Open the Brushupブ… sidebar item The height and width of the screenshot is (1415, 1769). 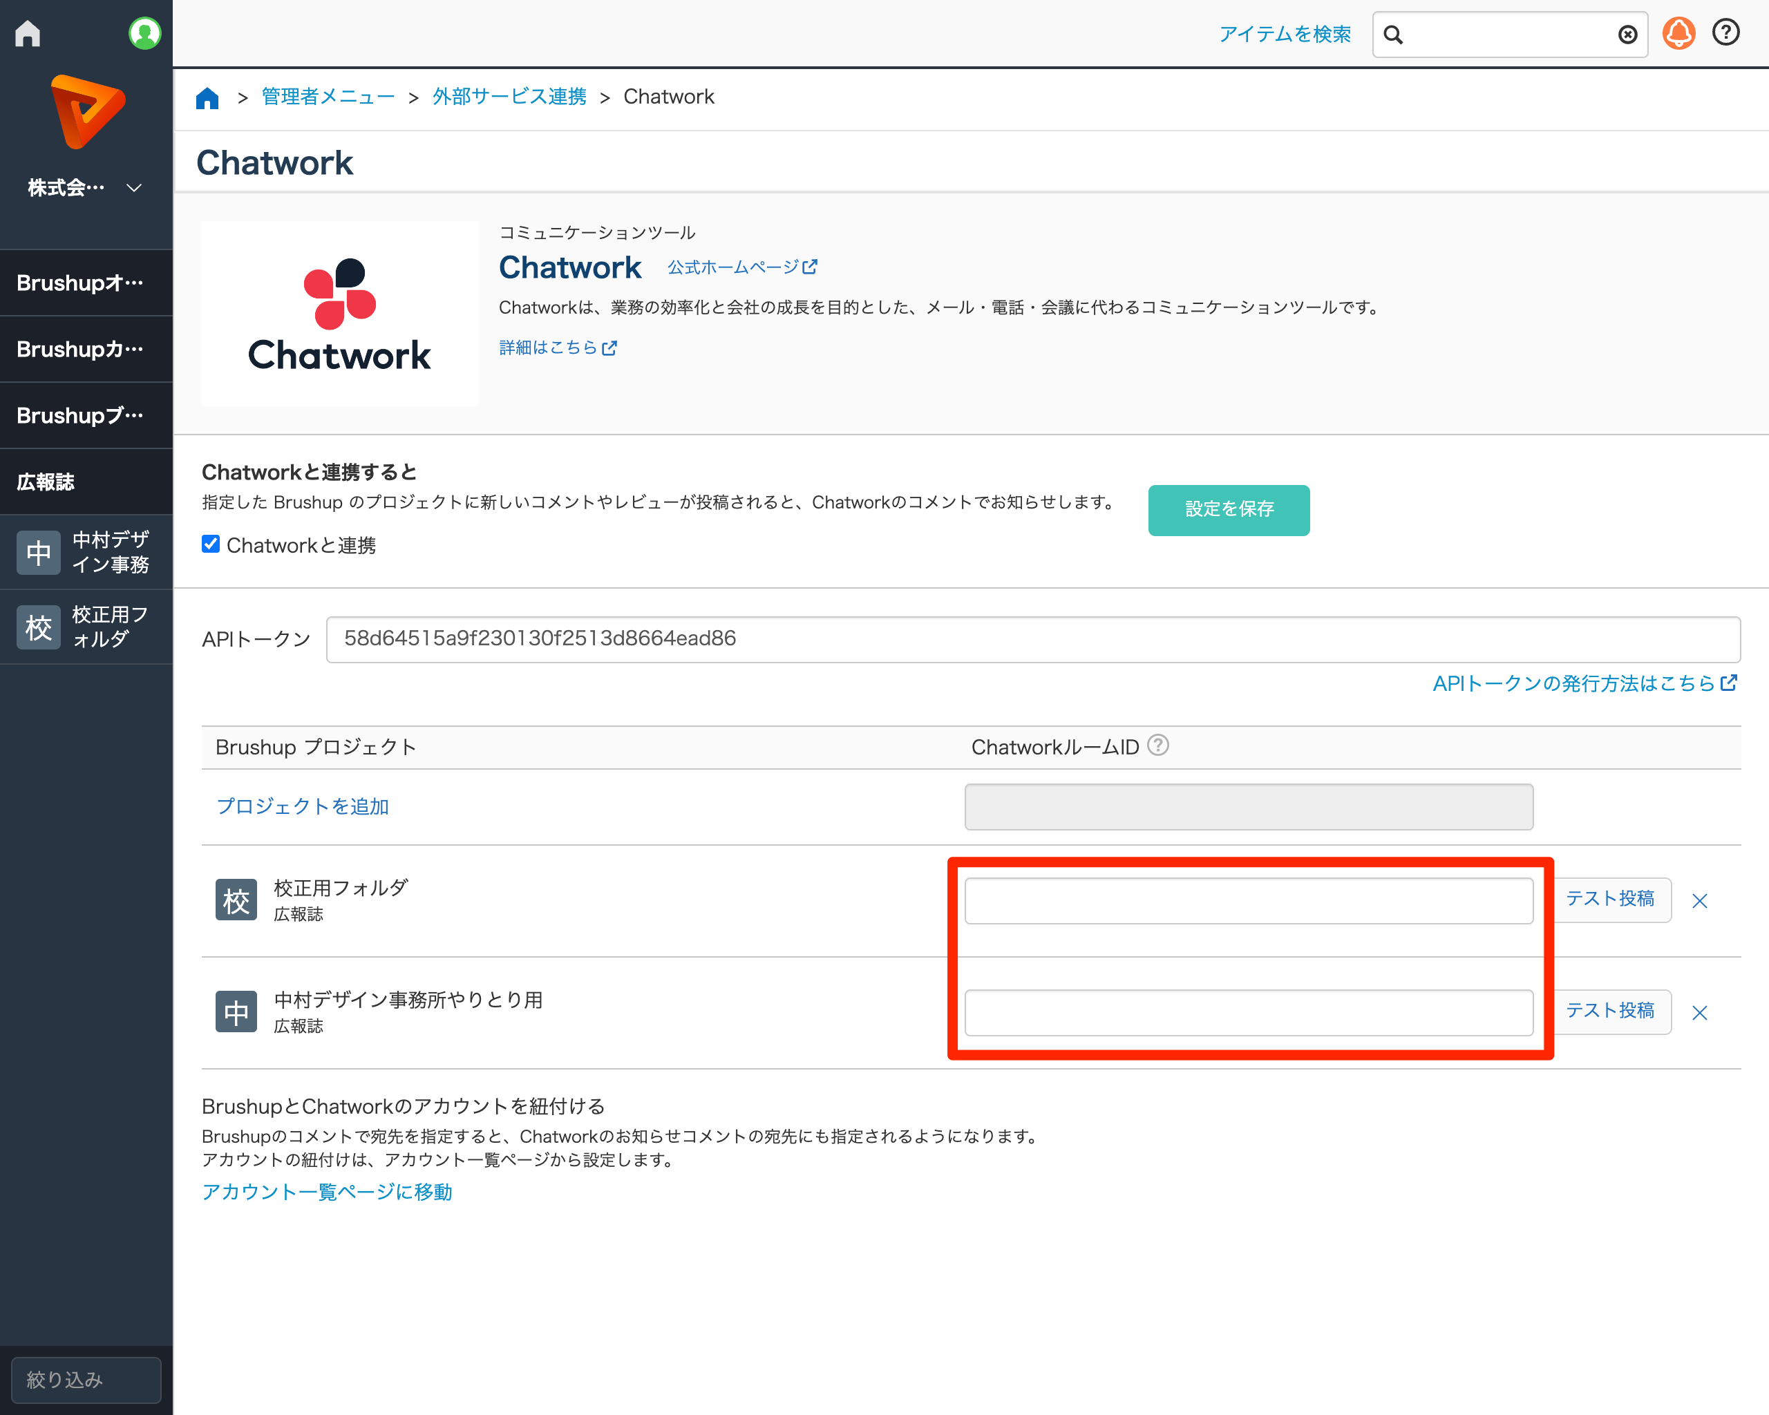[x=86, y=416]
